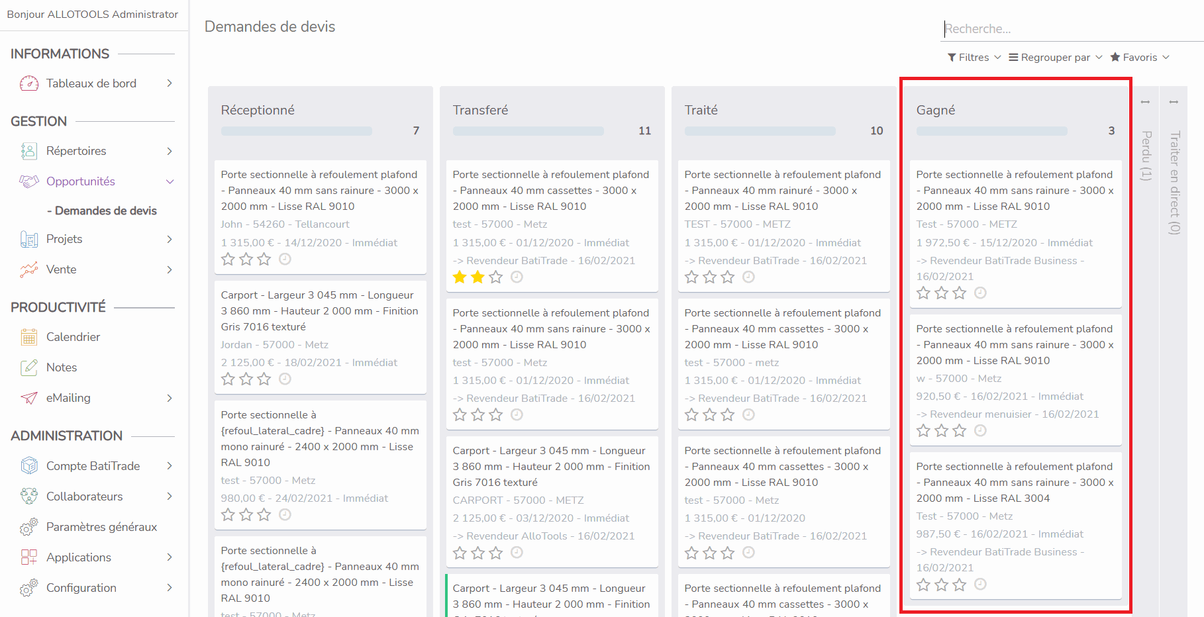Click the Projets icon in sidebar
Image resolution: width=1204 pixels, height=617 pixels.
tap(29, 239)
